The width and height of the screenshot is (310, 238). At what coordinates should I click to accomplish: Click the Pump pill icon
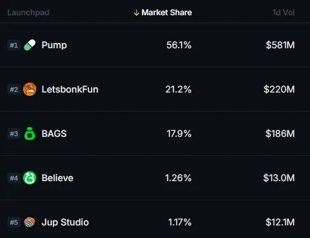point(30,45)
